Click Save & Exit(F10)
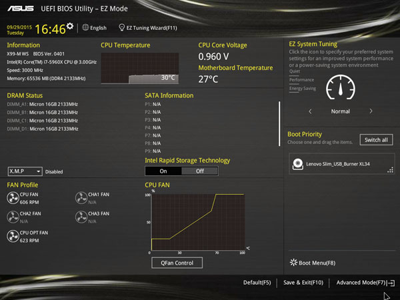Screen dimensions: 400x300 click(303, 283)
